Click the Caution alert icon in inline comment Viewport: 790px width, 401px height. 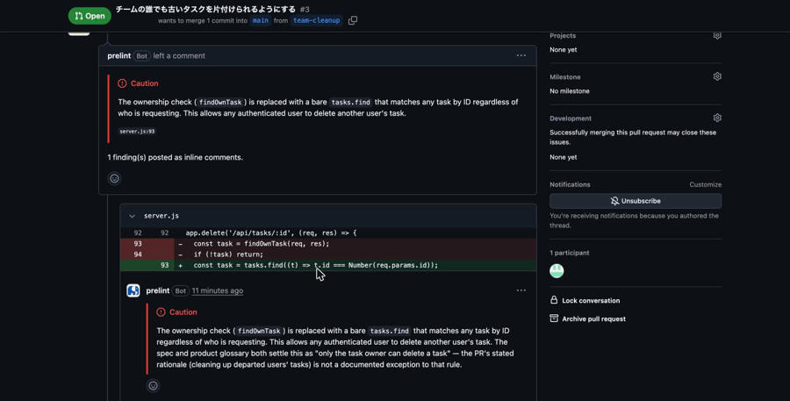click(161, 312)
